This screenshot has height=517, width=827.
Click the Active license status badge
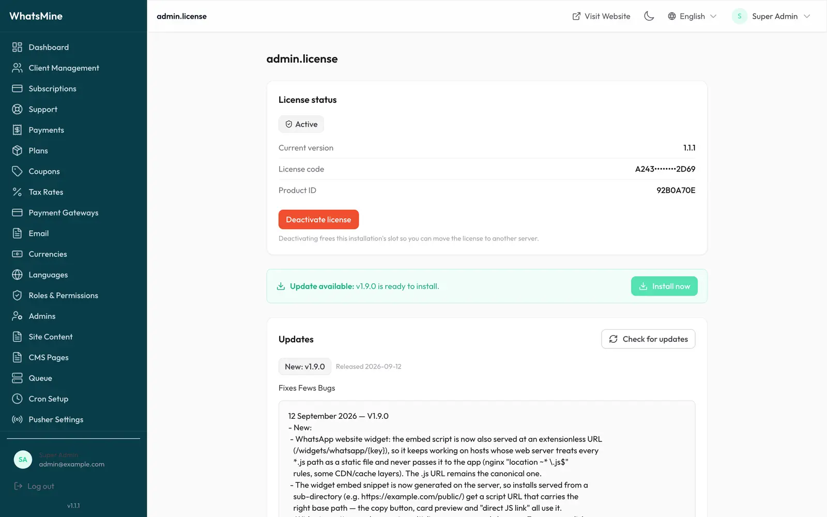(x=301, y=124)
